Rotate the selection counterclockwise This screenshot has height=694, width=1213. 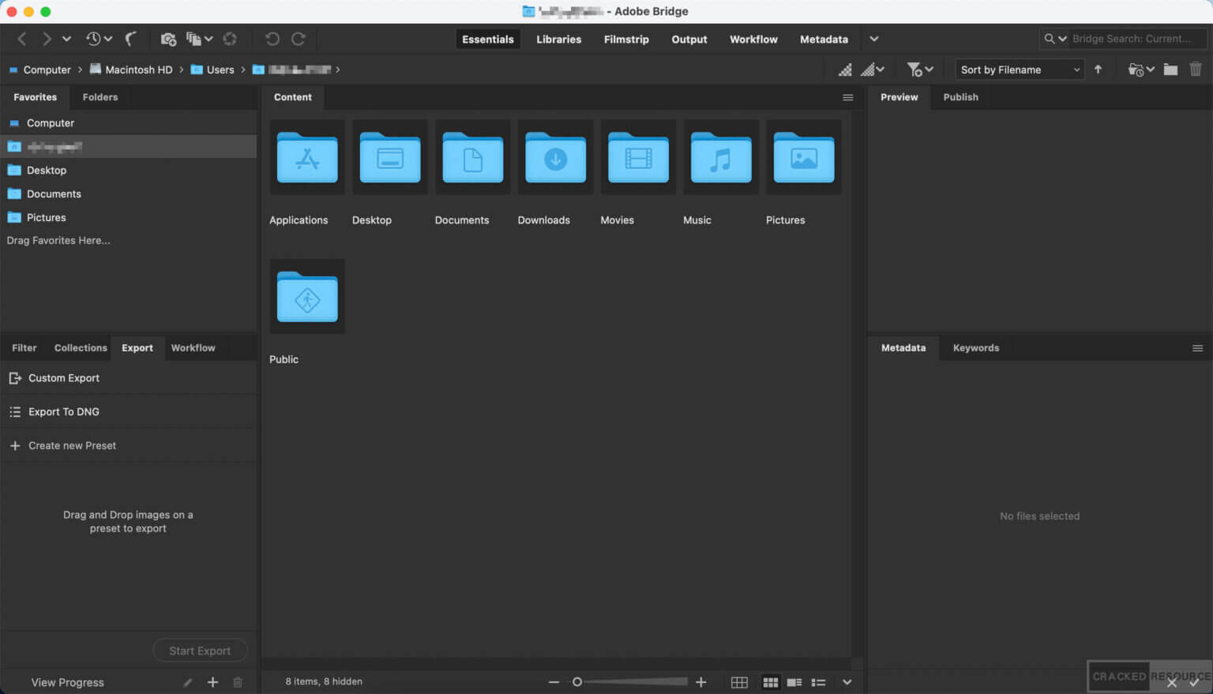coord(272,38)
